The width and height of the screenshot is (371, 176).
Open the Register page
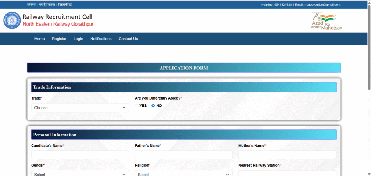(59, 39)
